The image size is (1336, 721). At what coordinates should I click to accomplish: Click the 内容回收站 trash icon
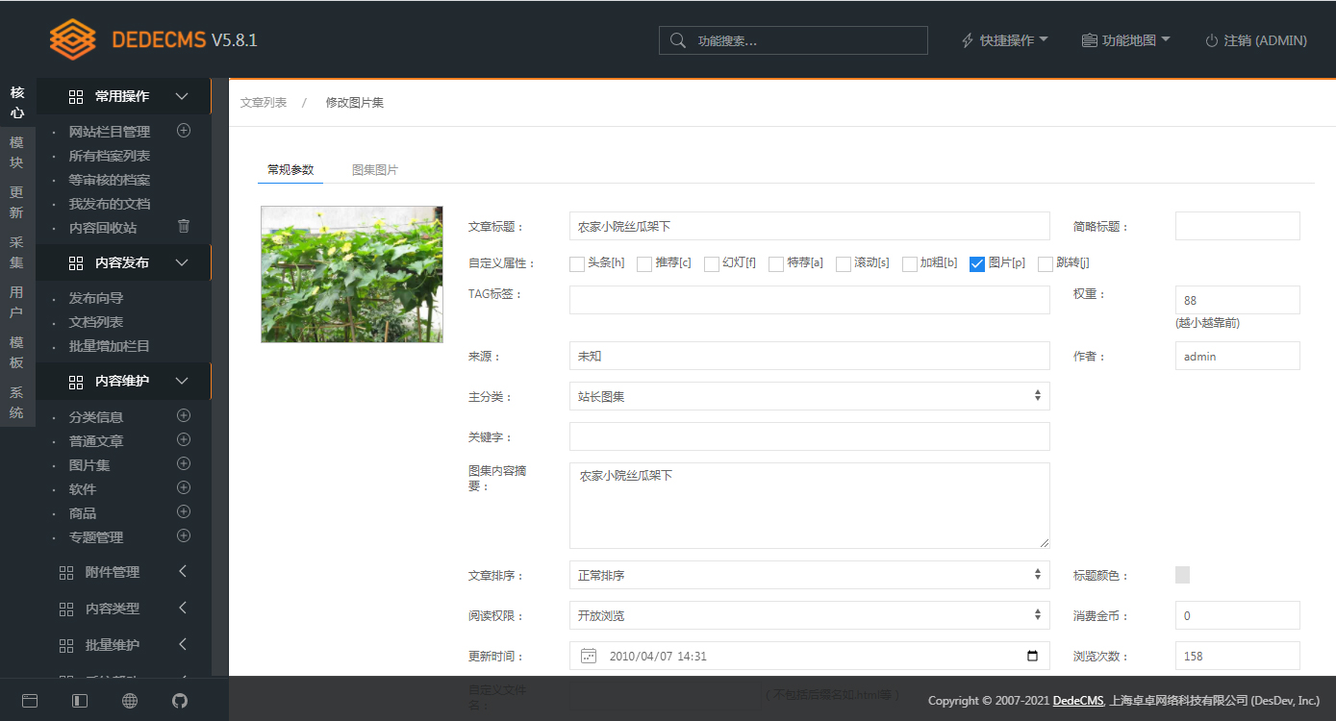183,227
